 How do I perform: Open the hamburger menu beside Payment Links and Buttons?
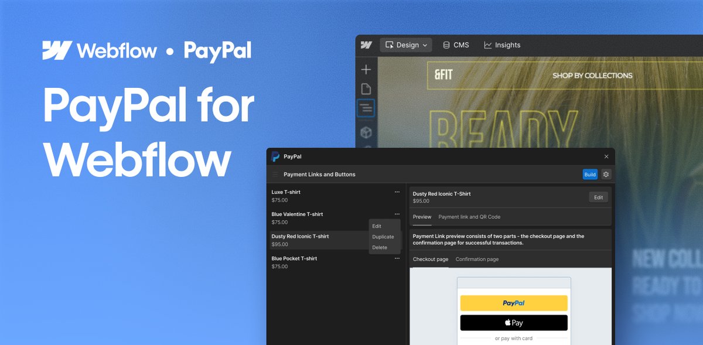pyautogui.click(x=275, y=175)
